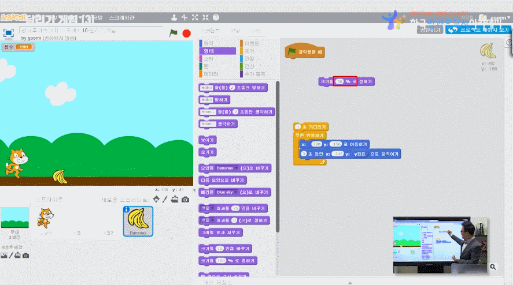The height and width of the screenshot is (285, 513).
Task: Collapse the stage with the small arrow
Action: 194,190
